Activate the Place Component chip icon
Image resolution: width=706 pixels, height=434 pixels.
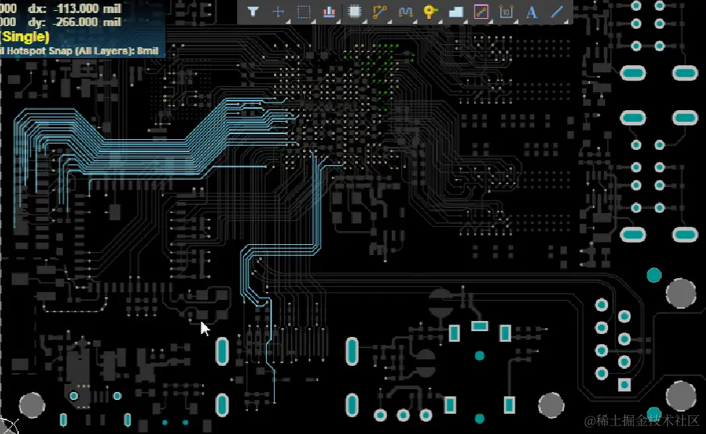click(354, 12)
